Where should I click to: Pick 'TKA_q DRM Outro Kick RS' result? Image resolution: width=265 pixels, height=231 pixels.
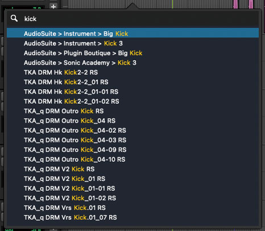(x=132, y=111)
